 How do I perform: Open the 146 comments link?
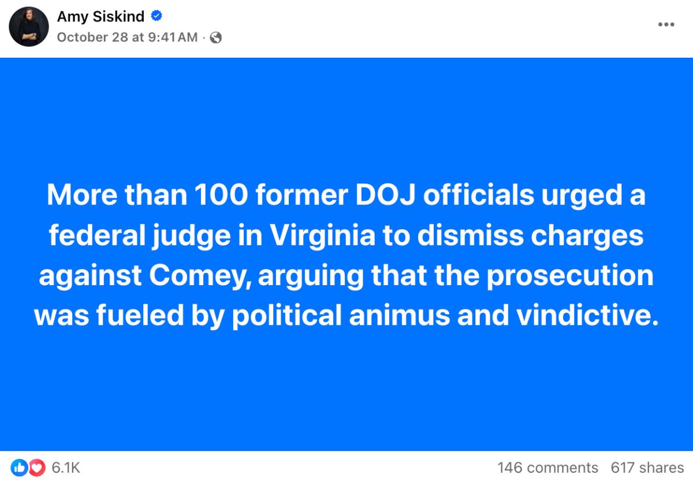547,468
